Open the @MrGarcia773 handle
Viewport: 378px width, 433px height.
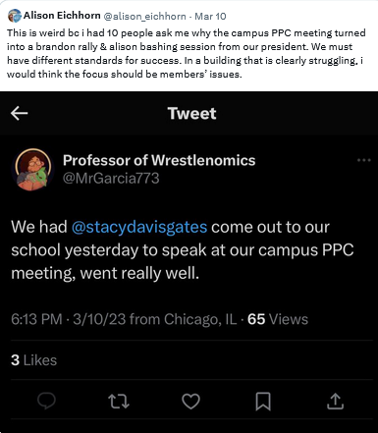[111, 179]
